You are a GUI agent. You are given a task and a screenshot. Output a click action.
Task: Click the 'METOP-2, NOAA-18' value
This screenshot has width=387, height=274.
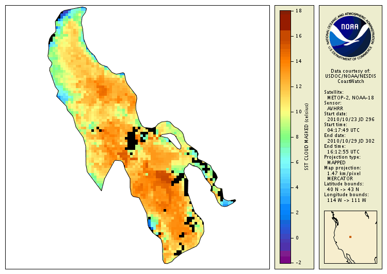[x=350, y=97]
